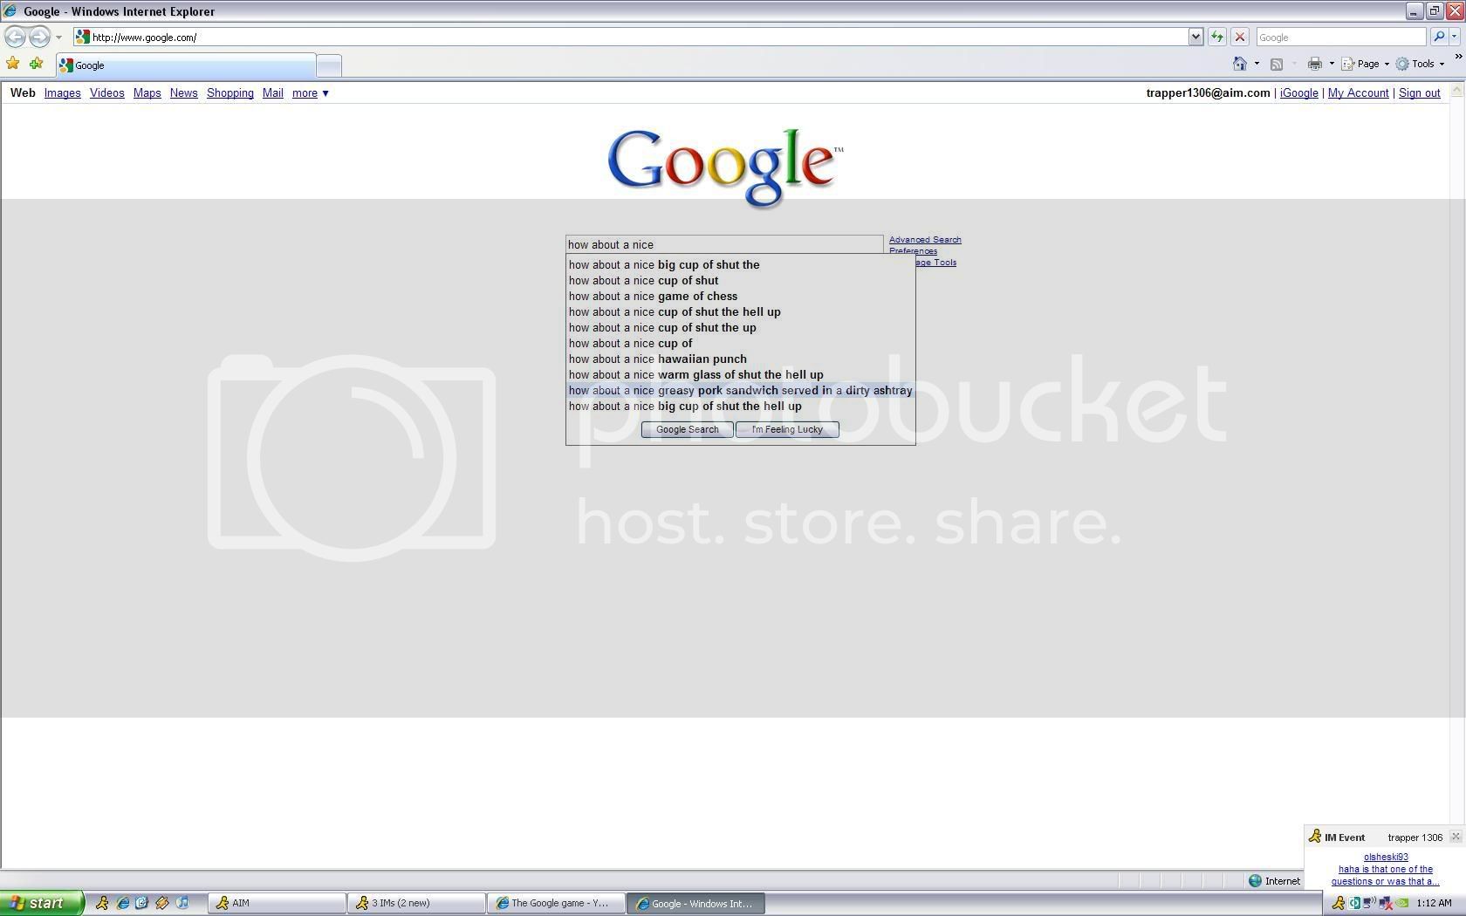Click the AIM quick launch icon
The width and height of the screenshot is (1466, 916).
click(102, 903)
